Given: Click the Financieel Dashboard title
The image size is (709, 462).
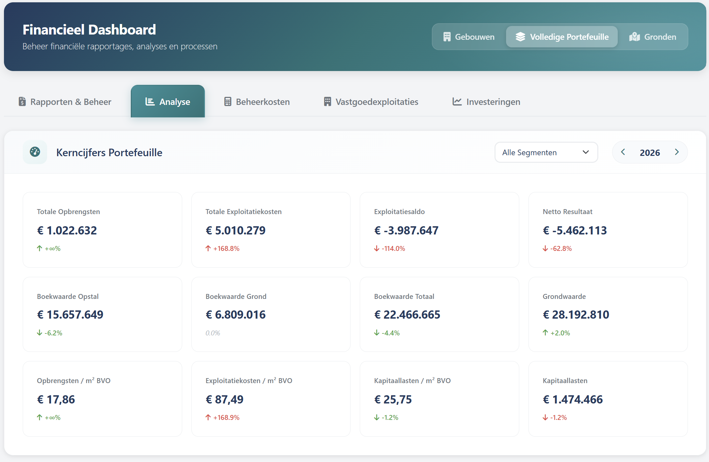Looking at the screenshot, I should [x=89, y=29].
